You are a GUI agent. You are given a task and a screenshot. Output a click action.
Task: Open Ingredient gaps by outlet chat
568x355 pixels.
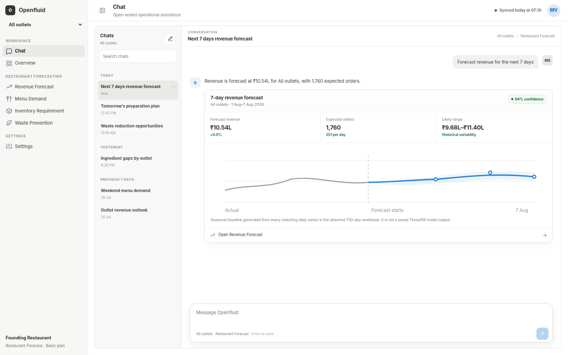(x=138, y=162)
